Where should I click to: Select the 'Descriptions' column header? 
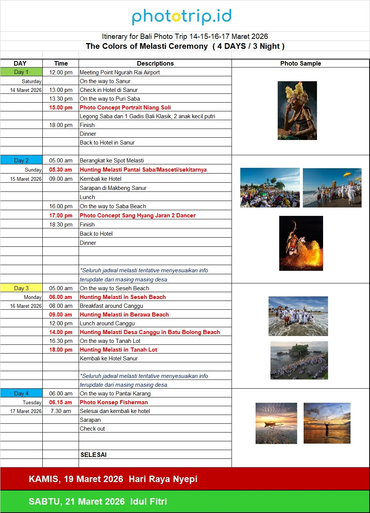coord(155,63)
